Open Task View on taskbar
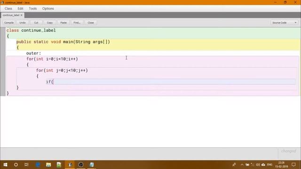The width and height of the screenshot is (301, 169). [26, 165]
